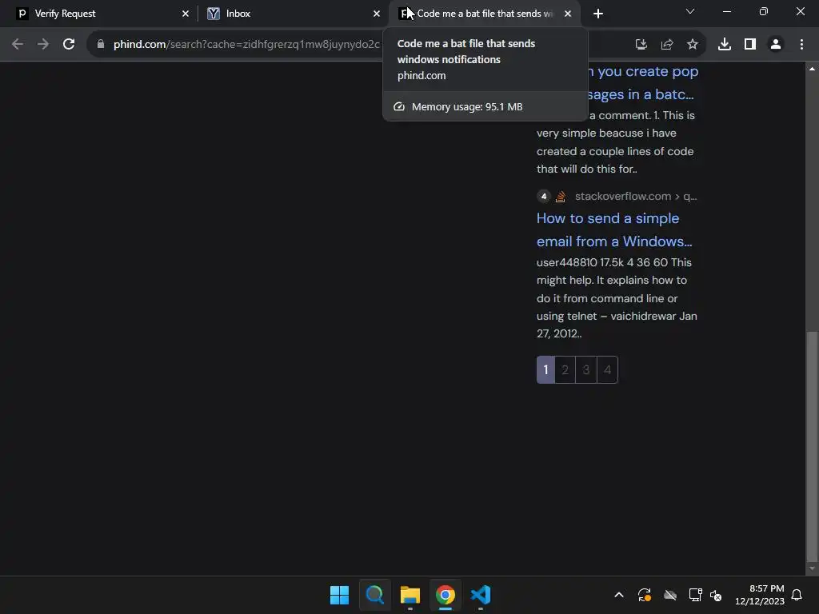Viewport: 819px width, 614px height.
Task: Switch to the Inbox tab
Action: [x=293, y=14]
